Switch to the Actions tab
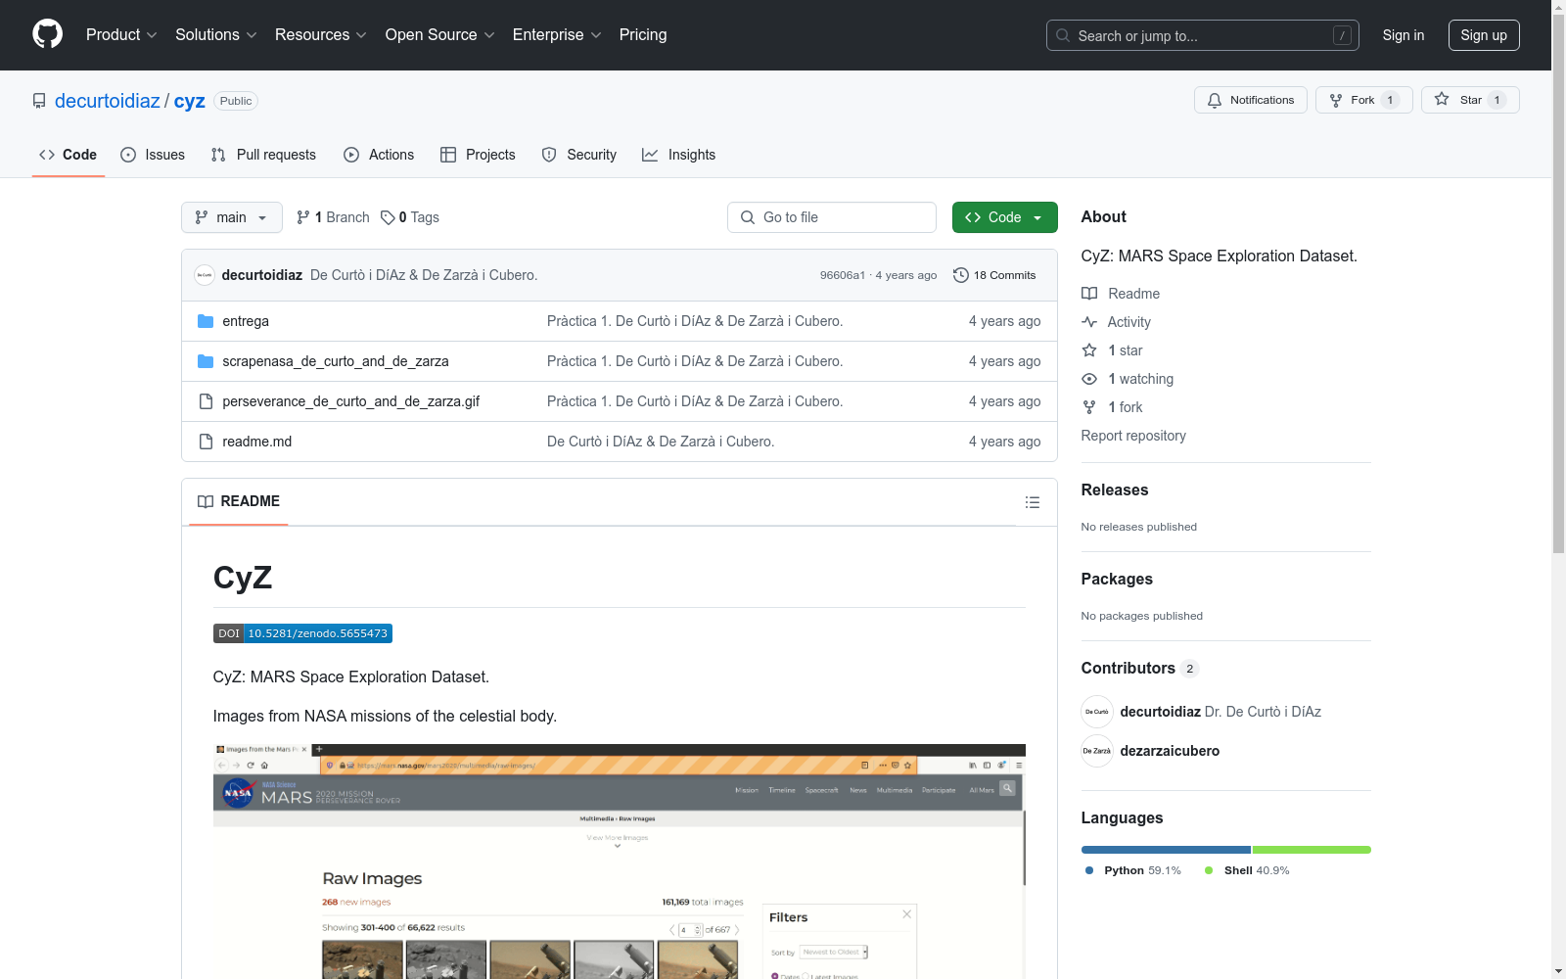Image resolution: width=1566 pixels, height=979 pixels. pyautogui.click(x=379, y=155)
